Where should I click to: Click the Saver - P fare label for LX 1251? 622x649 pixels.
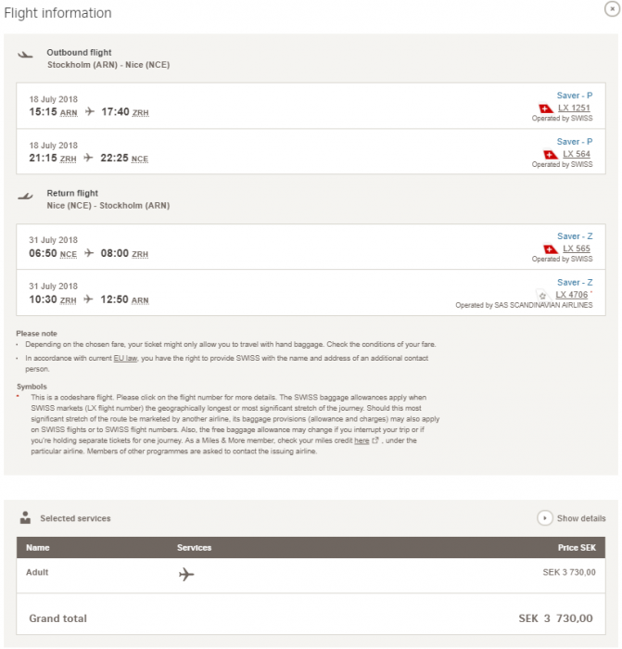click(x=574, y=95)
